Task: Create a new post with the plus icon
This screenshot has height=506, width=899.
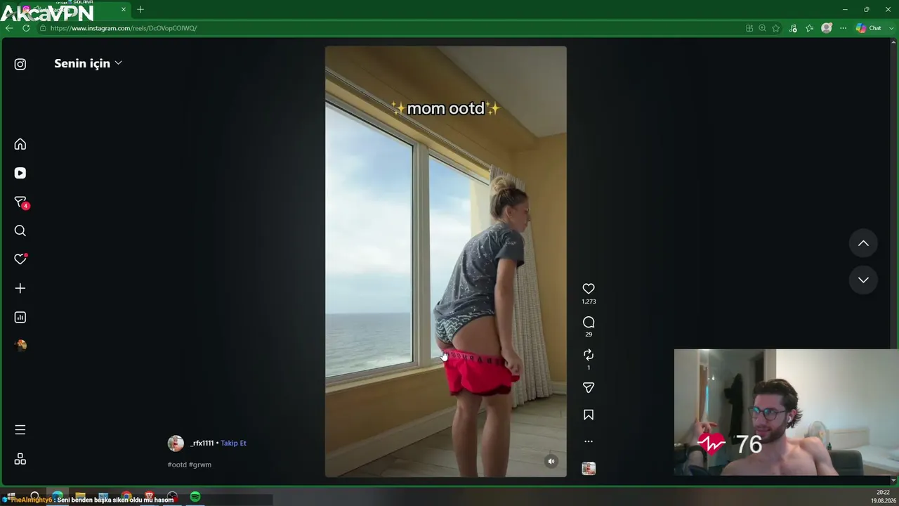Action: click(x=20, y=288)
